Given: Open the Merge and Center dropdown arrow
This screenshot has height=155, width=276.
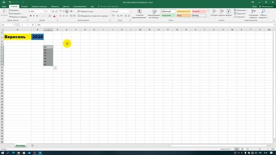Looking at the screenshot, I should tap(109, 16).
